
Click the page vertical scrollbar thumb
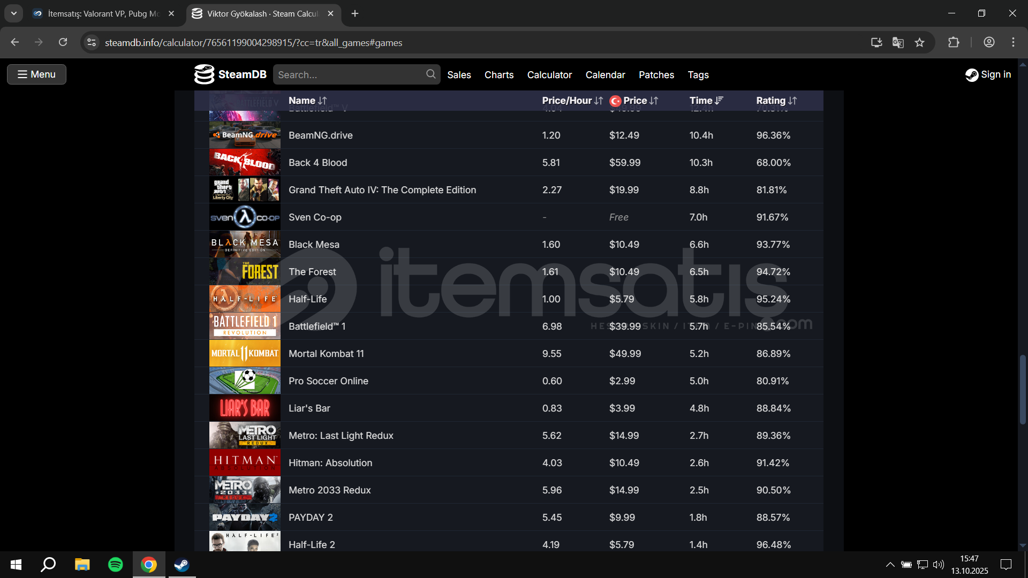[1023, 390]
